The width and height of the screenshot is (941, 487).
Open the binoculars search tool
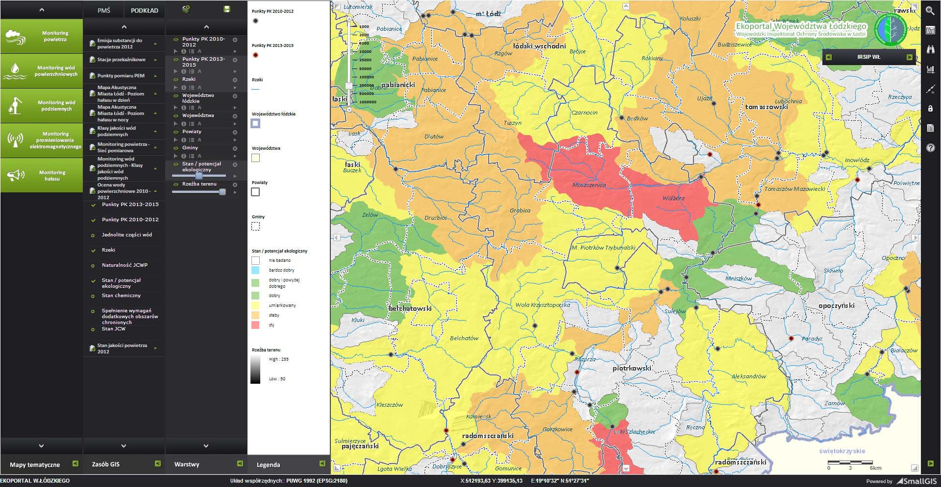tap(930, 49)
